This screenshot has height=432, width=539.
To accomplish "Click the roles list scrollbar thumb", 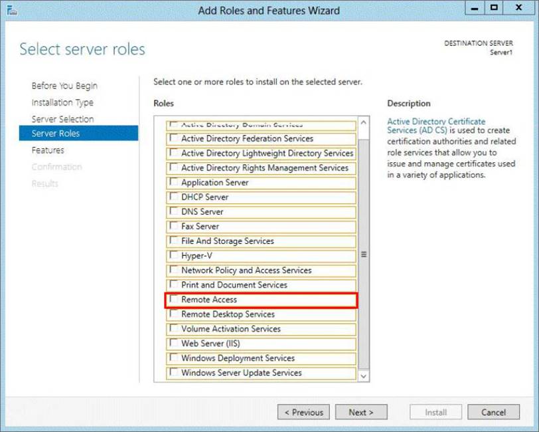I will (x=363, y=253).
